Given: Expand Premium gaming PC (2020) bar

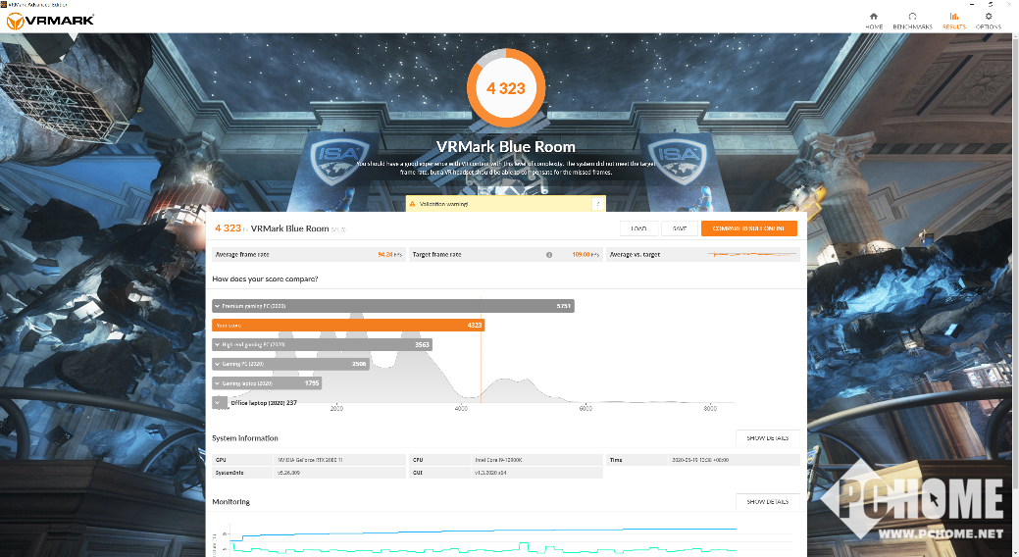Looking at the screenshot, I should coord(392,306).
